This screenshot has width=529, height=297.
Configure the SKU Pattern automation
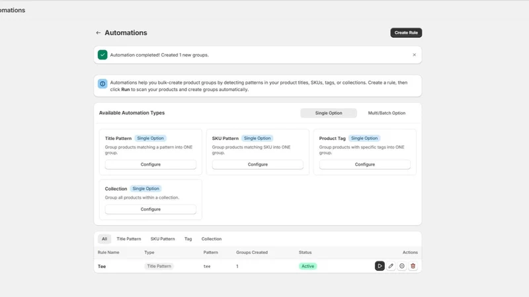pyautogui.click(x=257, y=164)
